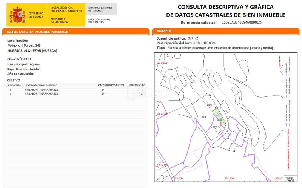Click the Intensidad Productiva column header
This screenshot has width=302, height=188.
(x=111, y=85)
